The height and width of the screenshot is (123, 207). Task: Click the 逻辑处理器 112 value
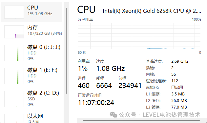pyautogui.click(x=175, y=81)
